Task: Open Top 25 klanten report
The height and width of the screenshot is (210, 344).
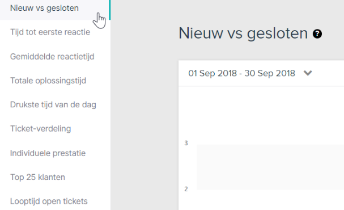Action: coord(37,177)
